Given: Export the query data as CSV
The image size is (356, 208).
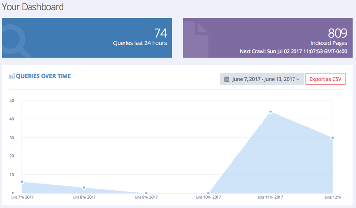Looking at the screenshot, I should 325,79.
